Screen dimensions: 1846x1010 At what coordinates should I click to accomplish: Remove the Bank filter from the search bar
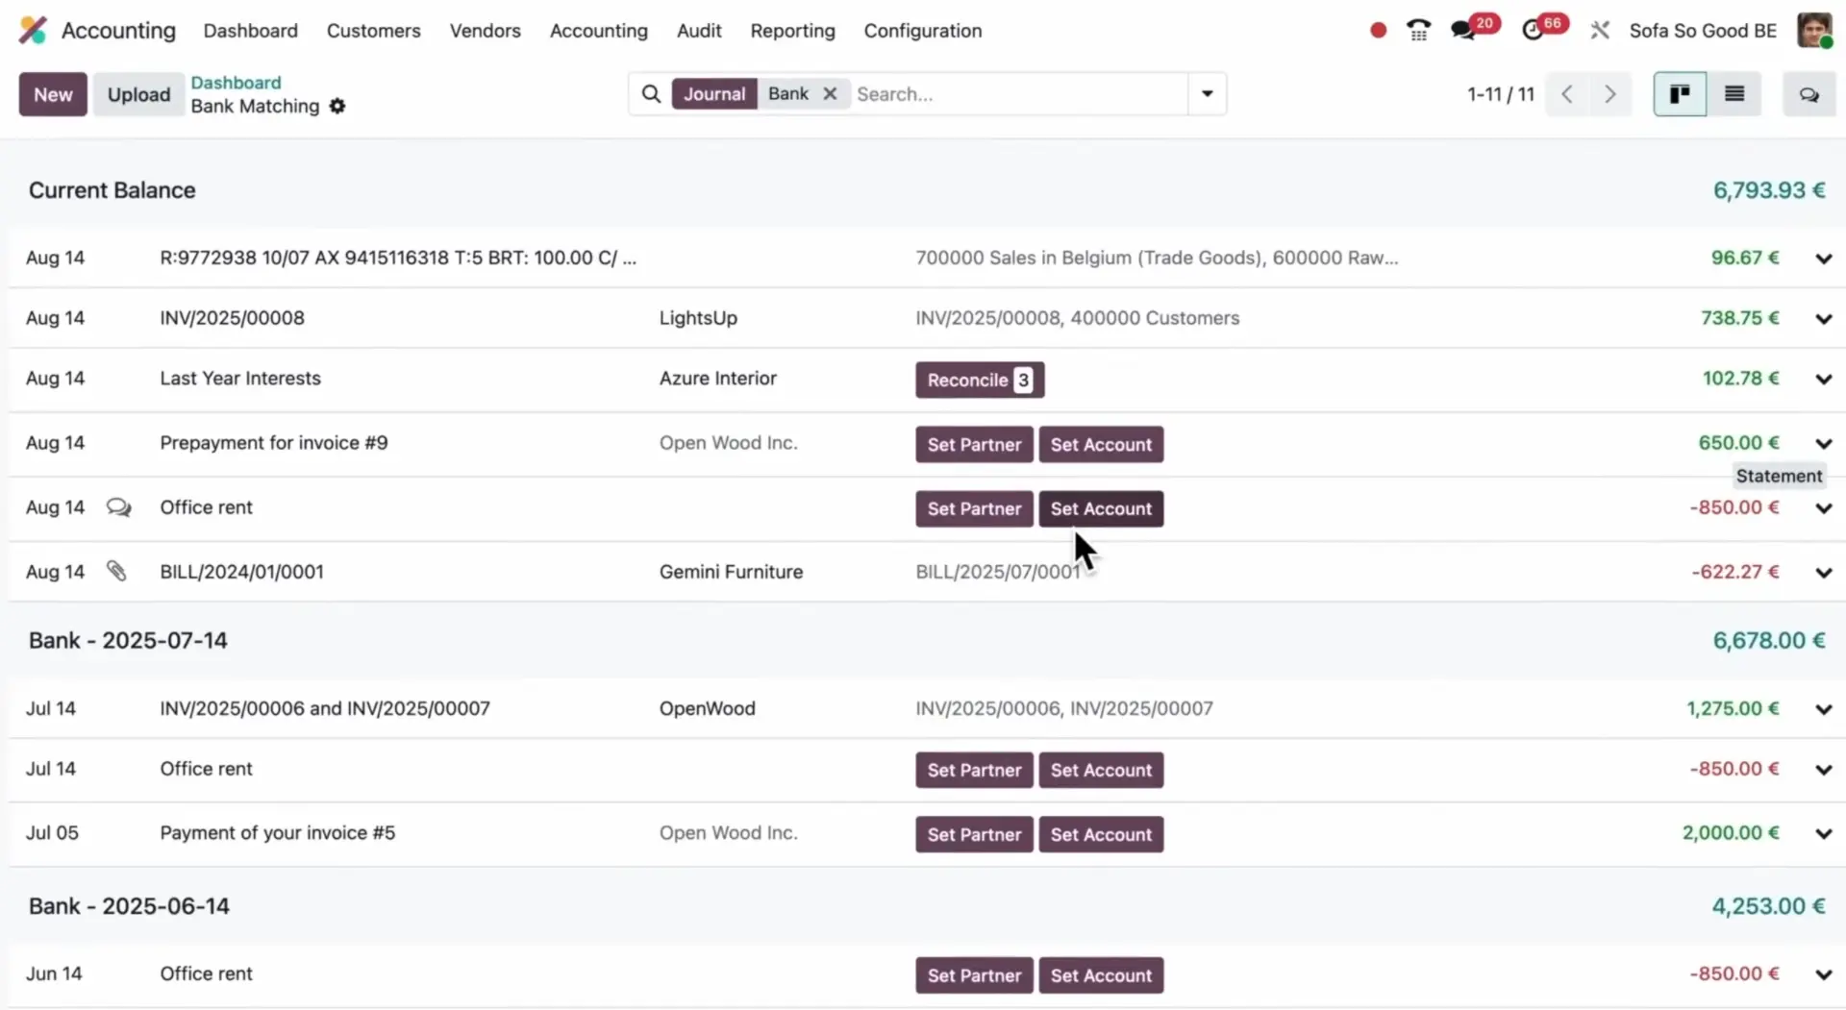pos(830,93)
